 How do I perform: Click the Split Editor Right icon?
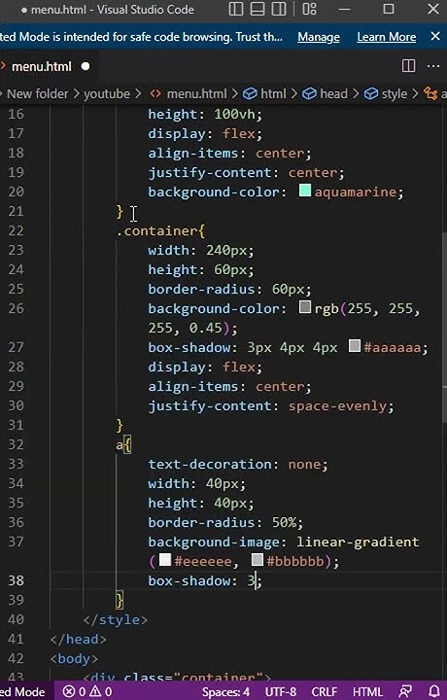[x=409, y=66]
